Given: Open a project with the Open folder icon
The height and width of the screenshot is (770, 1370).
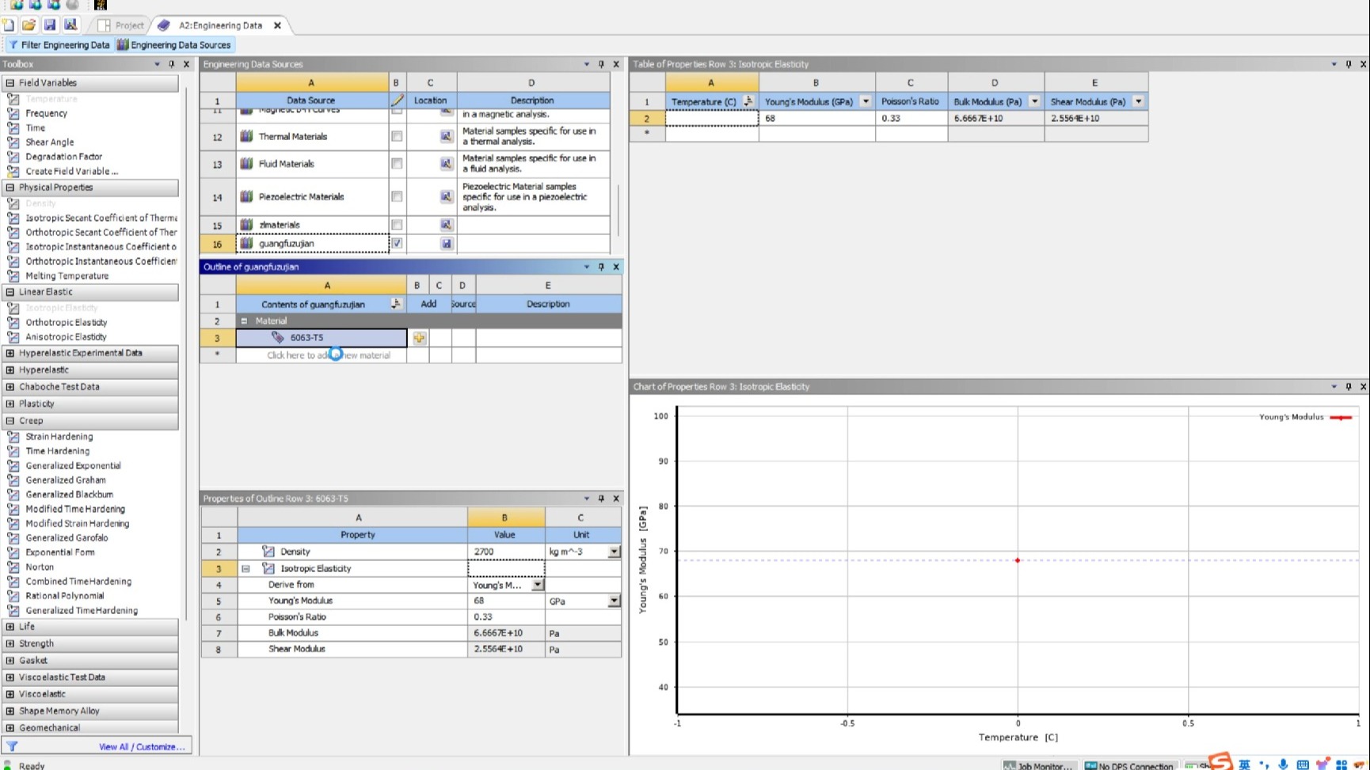Looking at the screenshot, I should coord(29,25).
